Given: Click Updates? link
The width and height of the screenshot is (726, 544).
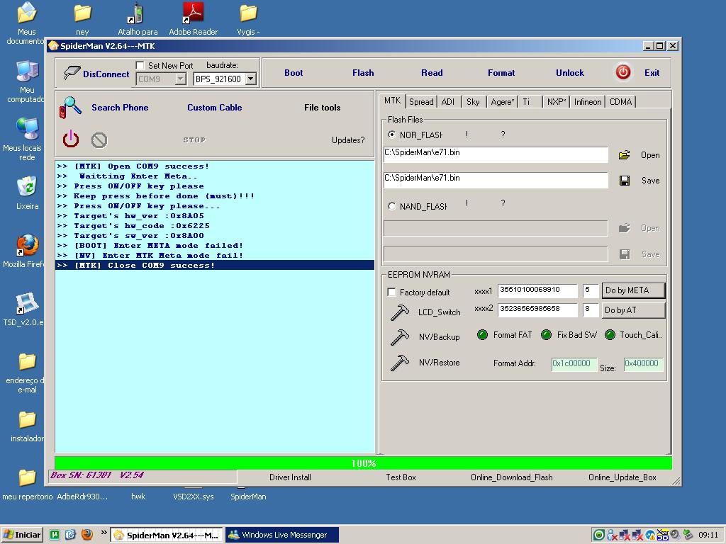Looking at the screenshot, I should tap(348, 140).
